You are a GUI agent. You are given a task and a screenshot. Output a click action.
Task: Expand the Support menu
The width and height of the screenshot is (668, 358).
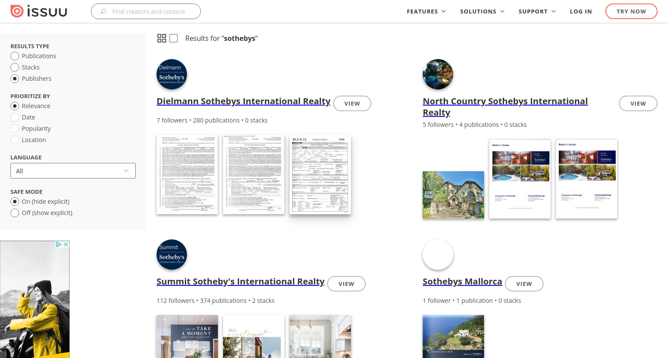tap(537, 11)
